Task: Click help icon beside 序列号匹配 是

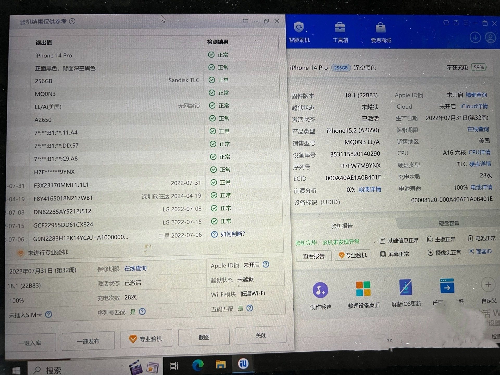Action: [142, 311]
